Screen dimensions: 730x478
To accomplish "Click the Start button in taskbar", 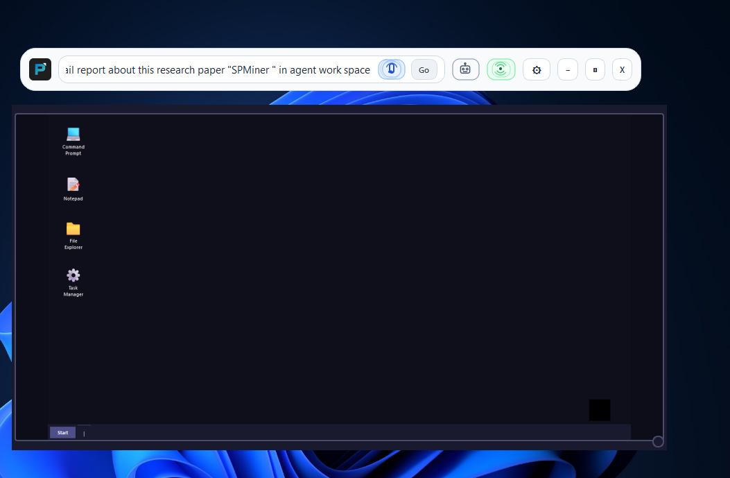I will pyautogui.click(x=63, y=433).
